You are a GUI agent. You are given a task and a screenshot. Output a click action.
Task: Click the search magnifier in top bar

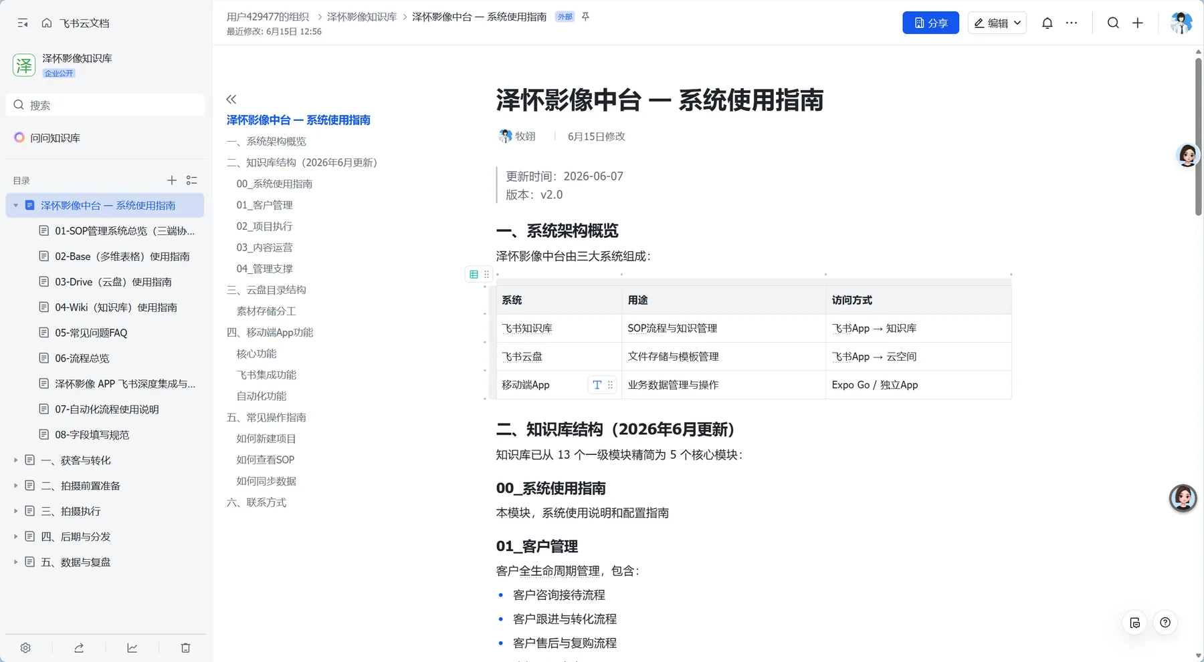coord(1113,23)
